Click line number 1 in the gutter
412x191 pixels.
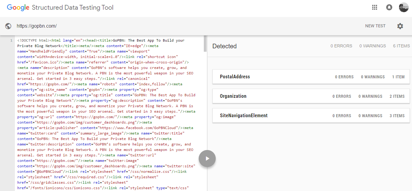(x=11, y=40)
